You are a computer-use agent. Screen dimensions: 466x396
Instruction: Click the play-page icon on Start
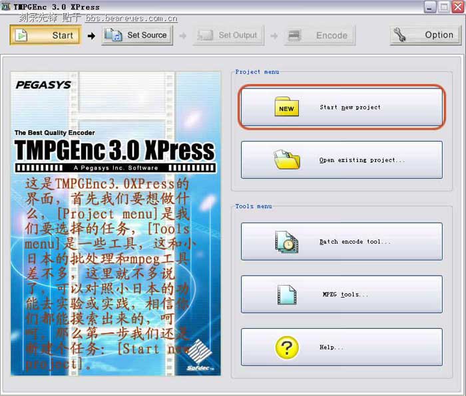(21, 35)
